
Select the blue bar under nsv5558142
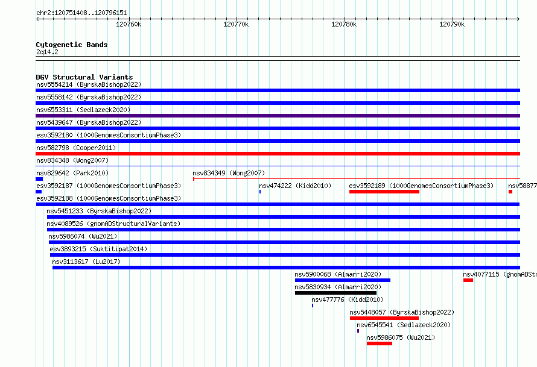pyautogui.click(x=278, y=103)
